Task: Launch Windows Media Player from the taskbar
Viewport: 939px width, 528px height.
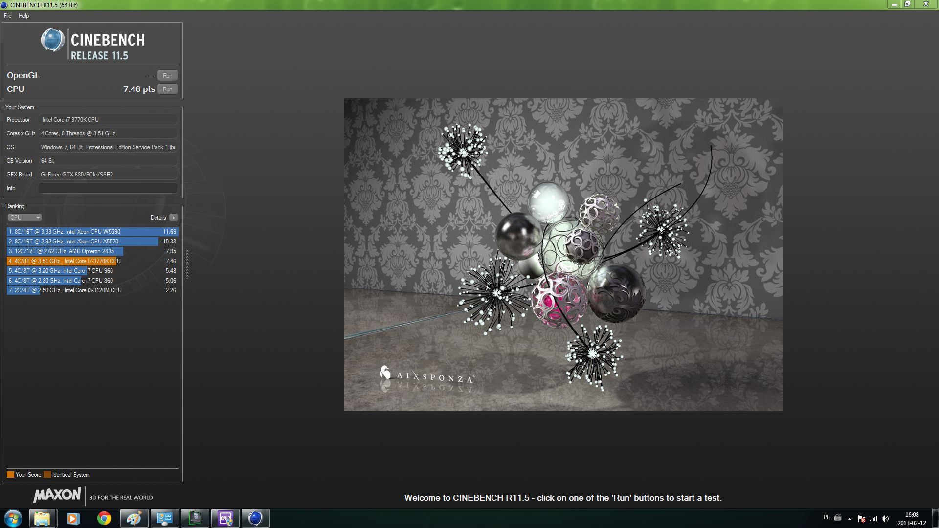Action: [x=73, y=518]
